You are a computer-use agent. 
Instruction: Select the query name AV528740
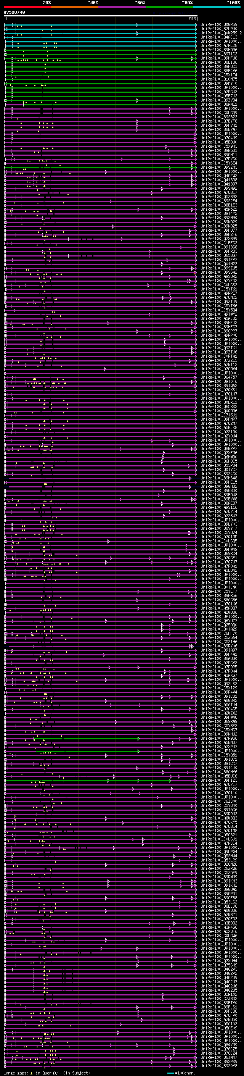[x=14, y=13]
